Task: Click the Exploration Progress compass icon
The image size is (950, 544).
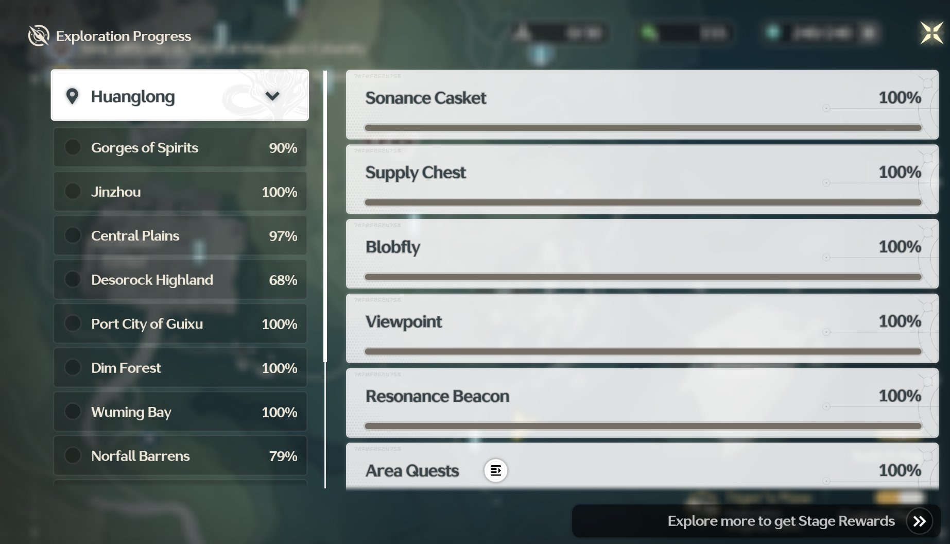Action: (39, 36)
